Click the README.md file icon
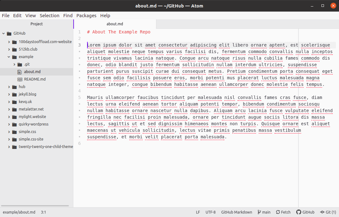The image size is (339, 217). click(19, 79)
